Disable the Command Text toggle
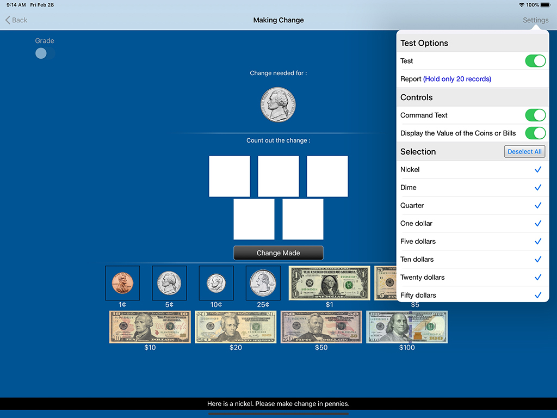 pyautogui.click(x=535, y=115)
